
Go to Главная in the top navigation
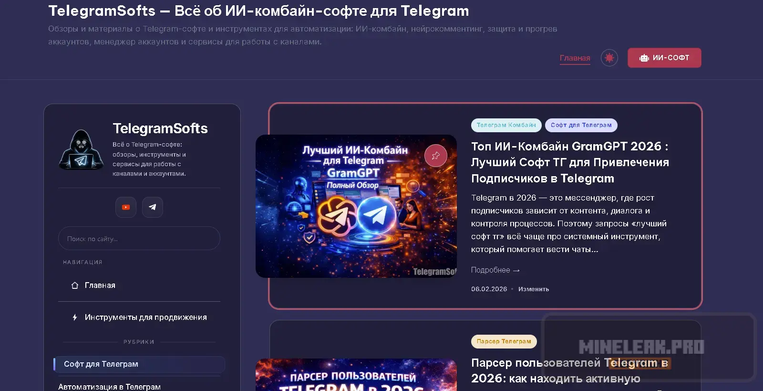pyautogui.click(x=575, y=58)
